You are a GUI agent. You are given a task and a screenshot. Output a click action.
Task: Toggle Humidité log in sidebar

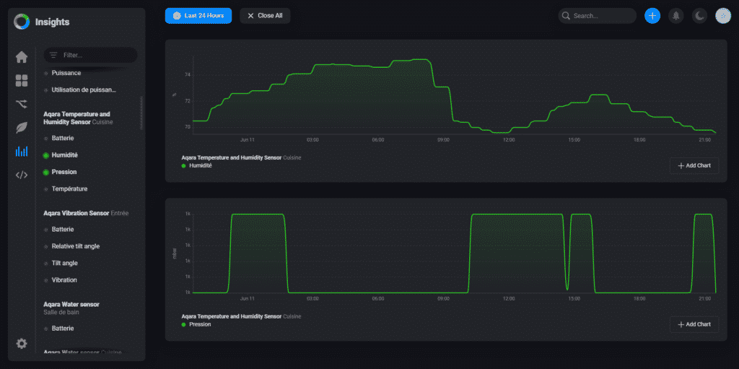click(64, 155)
